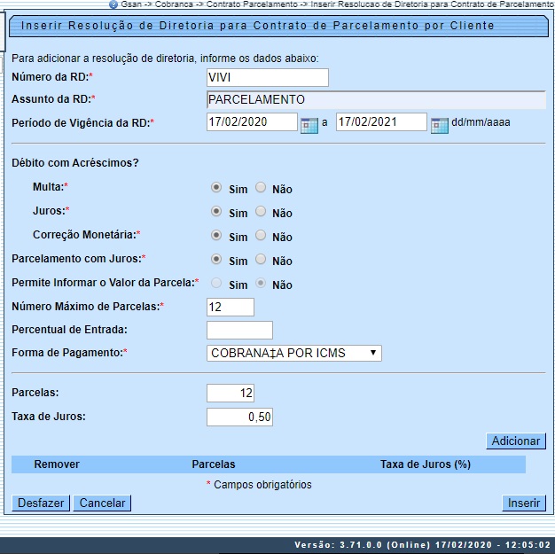
Task: Focus the Número Máximo de Parcelas field
Action: point(231,307)
